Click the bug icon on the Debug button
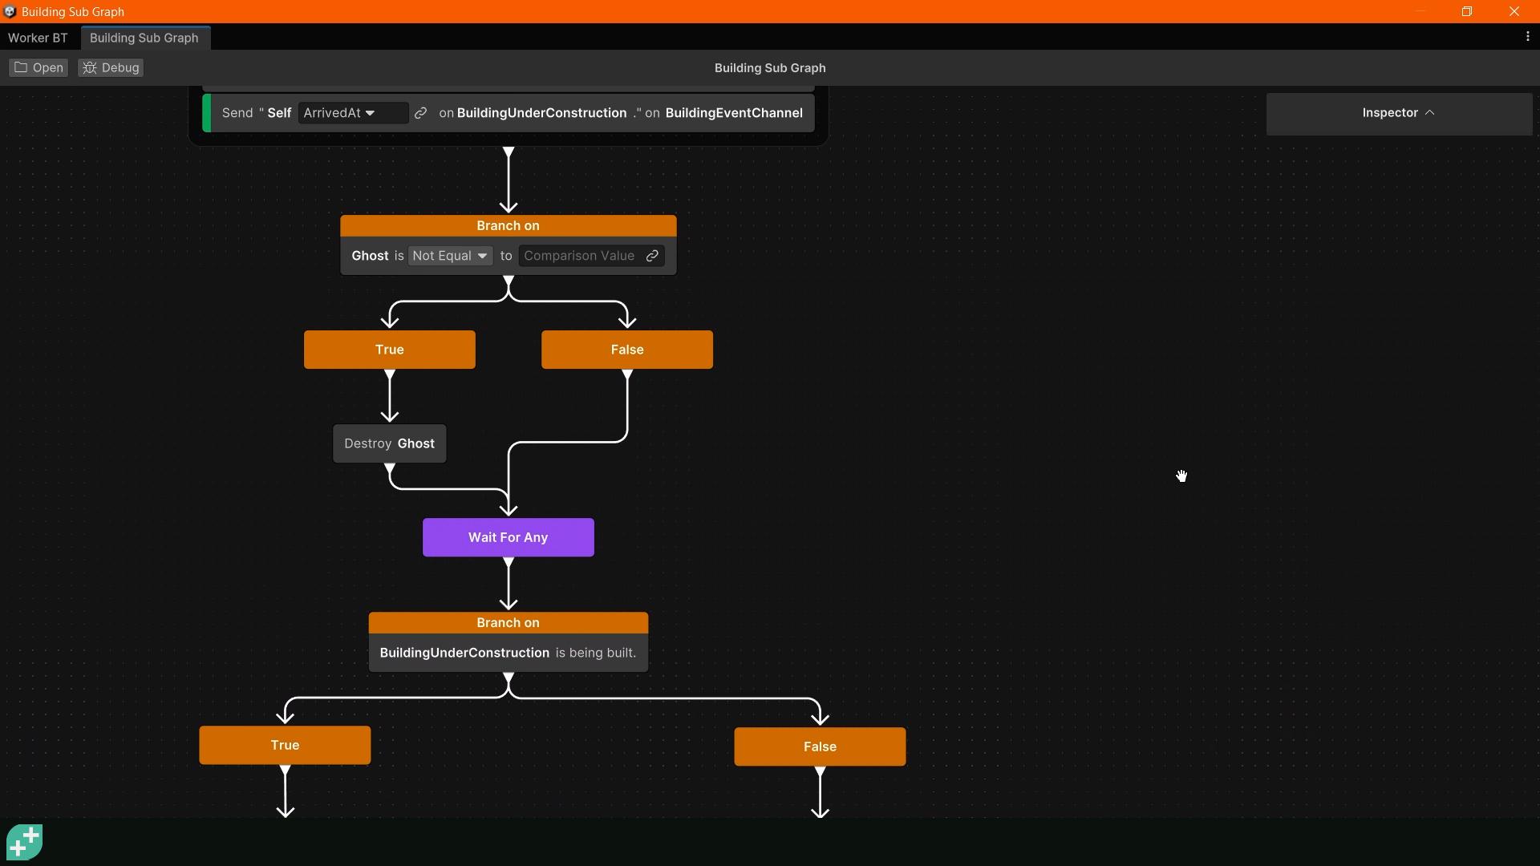 (x=90, y=67)
